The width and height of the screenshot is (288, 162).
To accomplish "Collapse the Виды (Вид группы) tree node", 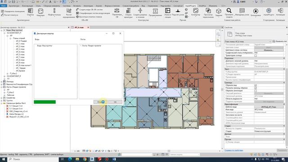I will click(x=1, y=30).
